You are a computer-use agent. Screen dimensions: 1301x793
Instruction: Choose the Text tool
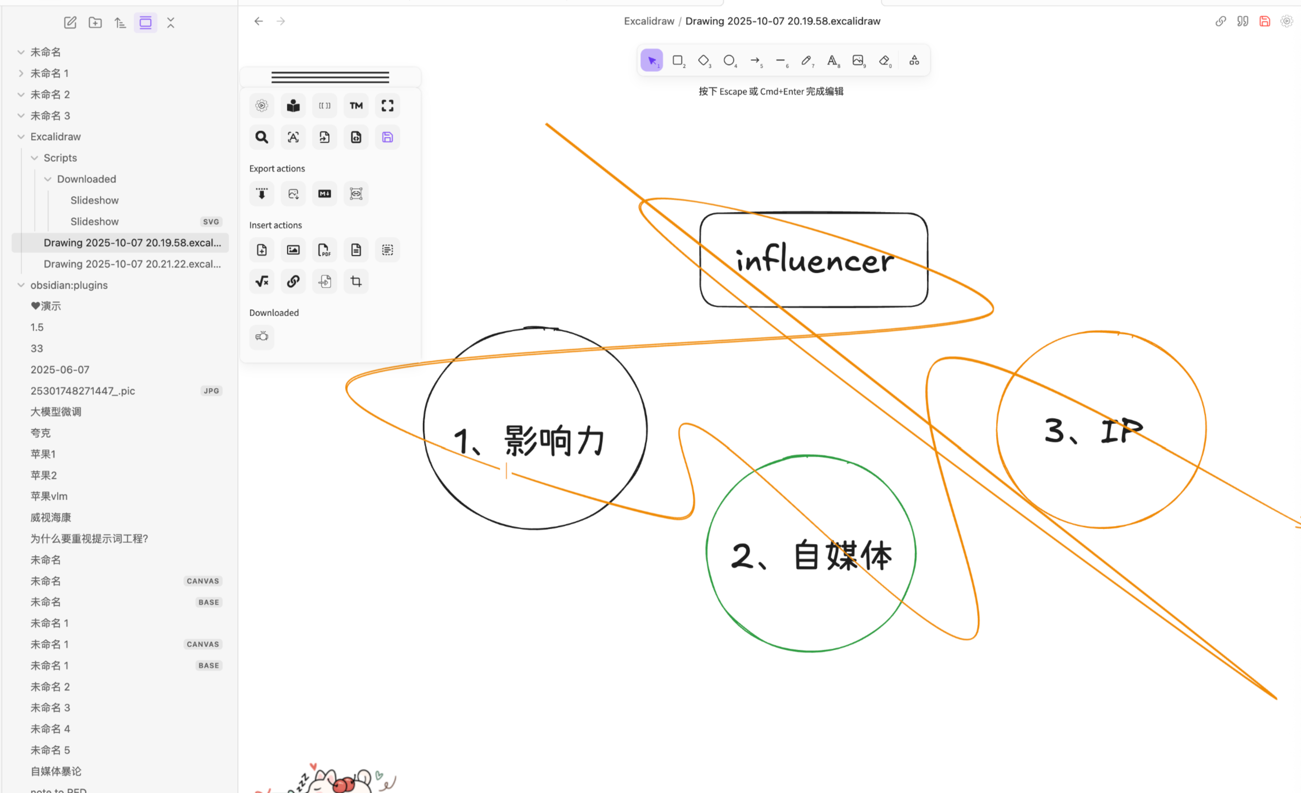point(832,61)
